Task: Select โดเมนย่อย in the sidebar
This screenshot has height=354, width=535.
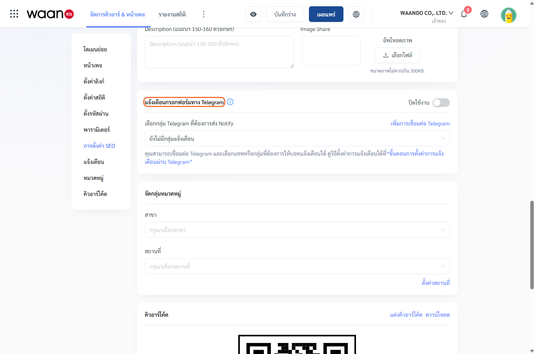Action: point(95,49)
